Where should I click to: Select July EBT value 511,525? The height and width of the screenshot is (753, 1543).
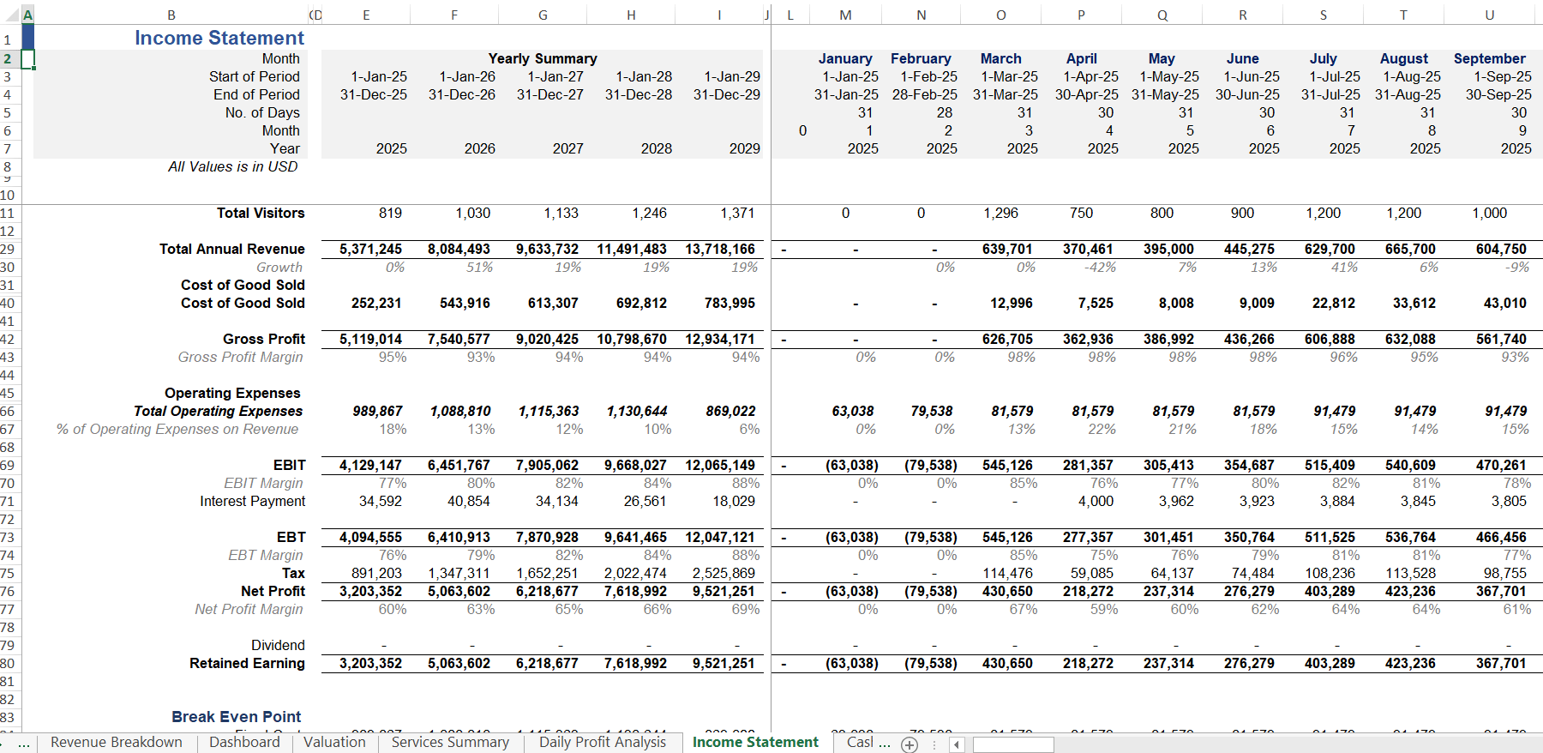(1330, 537)
